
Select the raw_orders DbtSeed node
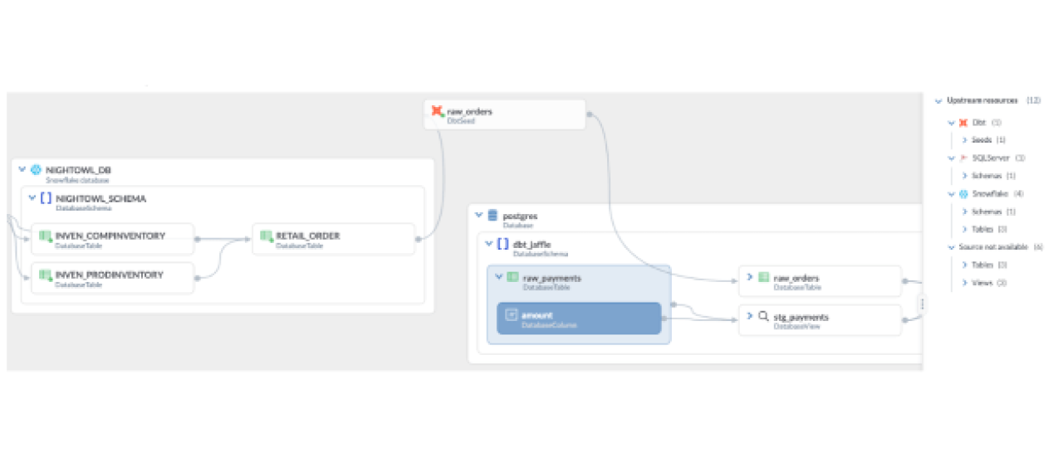tap(504, 114)
